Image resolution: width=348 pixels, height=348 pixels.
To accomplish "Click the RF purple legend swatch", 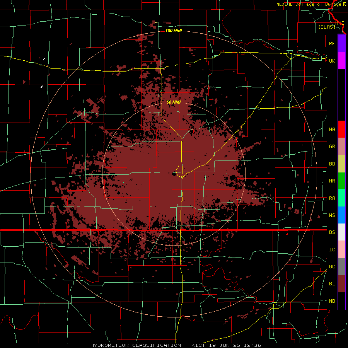I will point(341,43).
